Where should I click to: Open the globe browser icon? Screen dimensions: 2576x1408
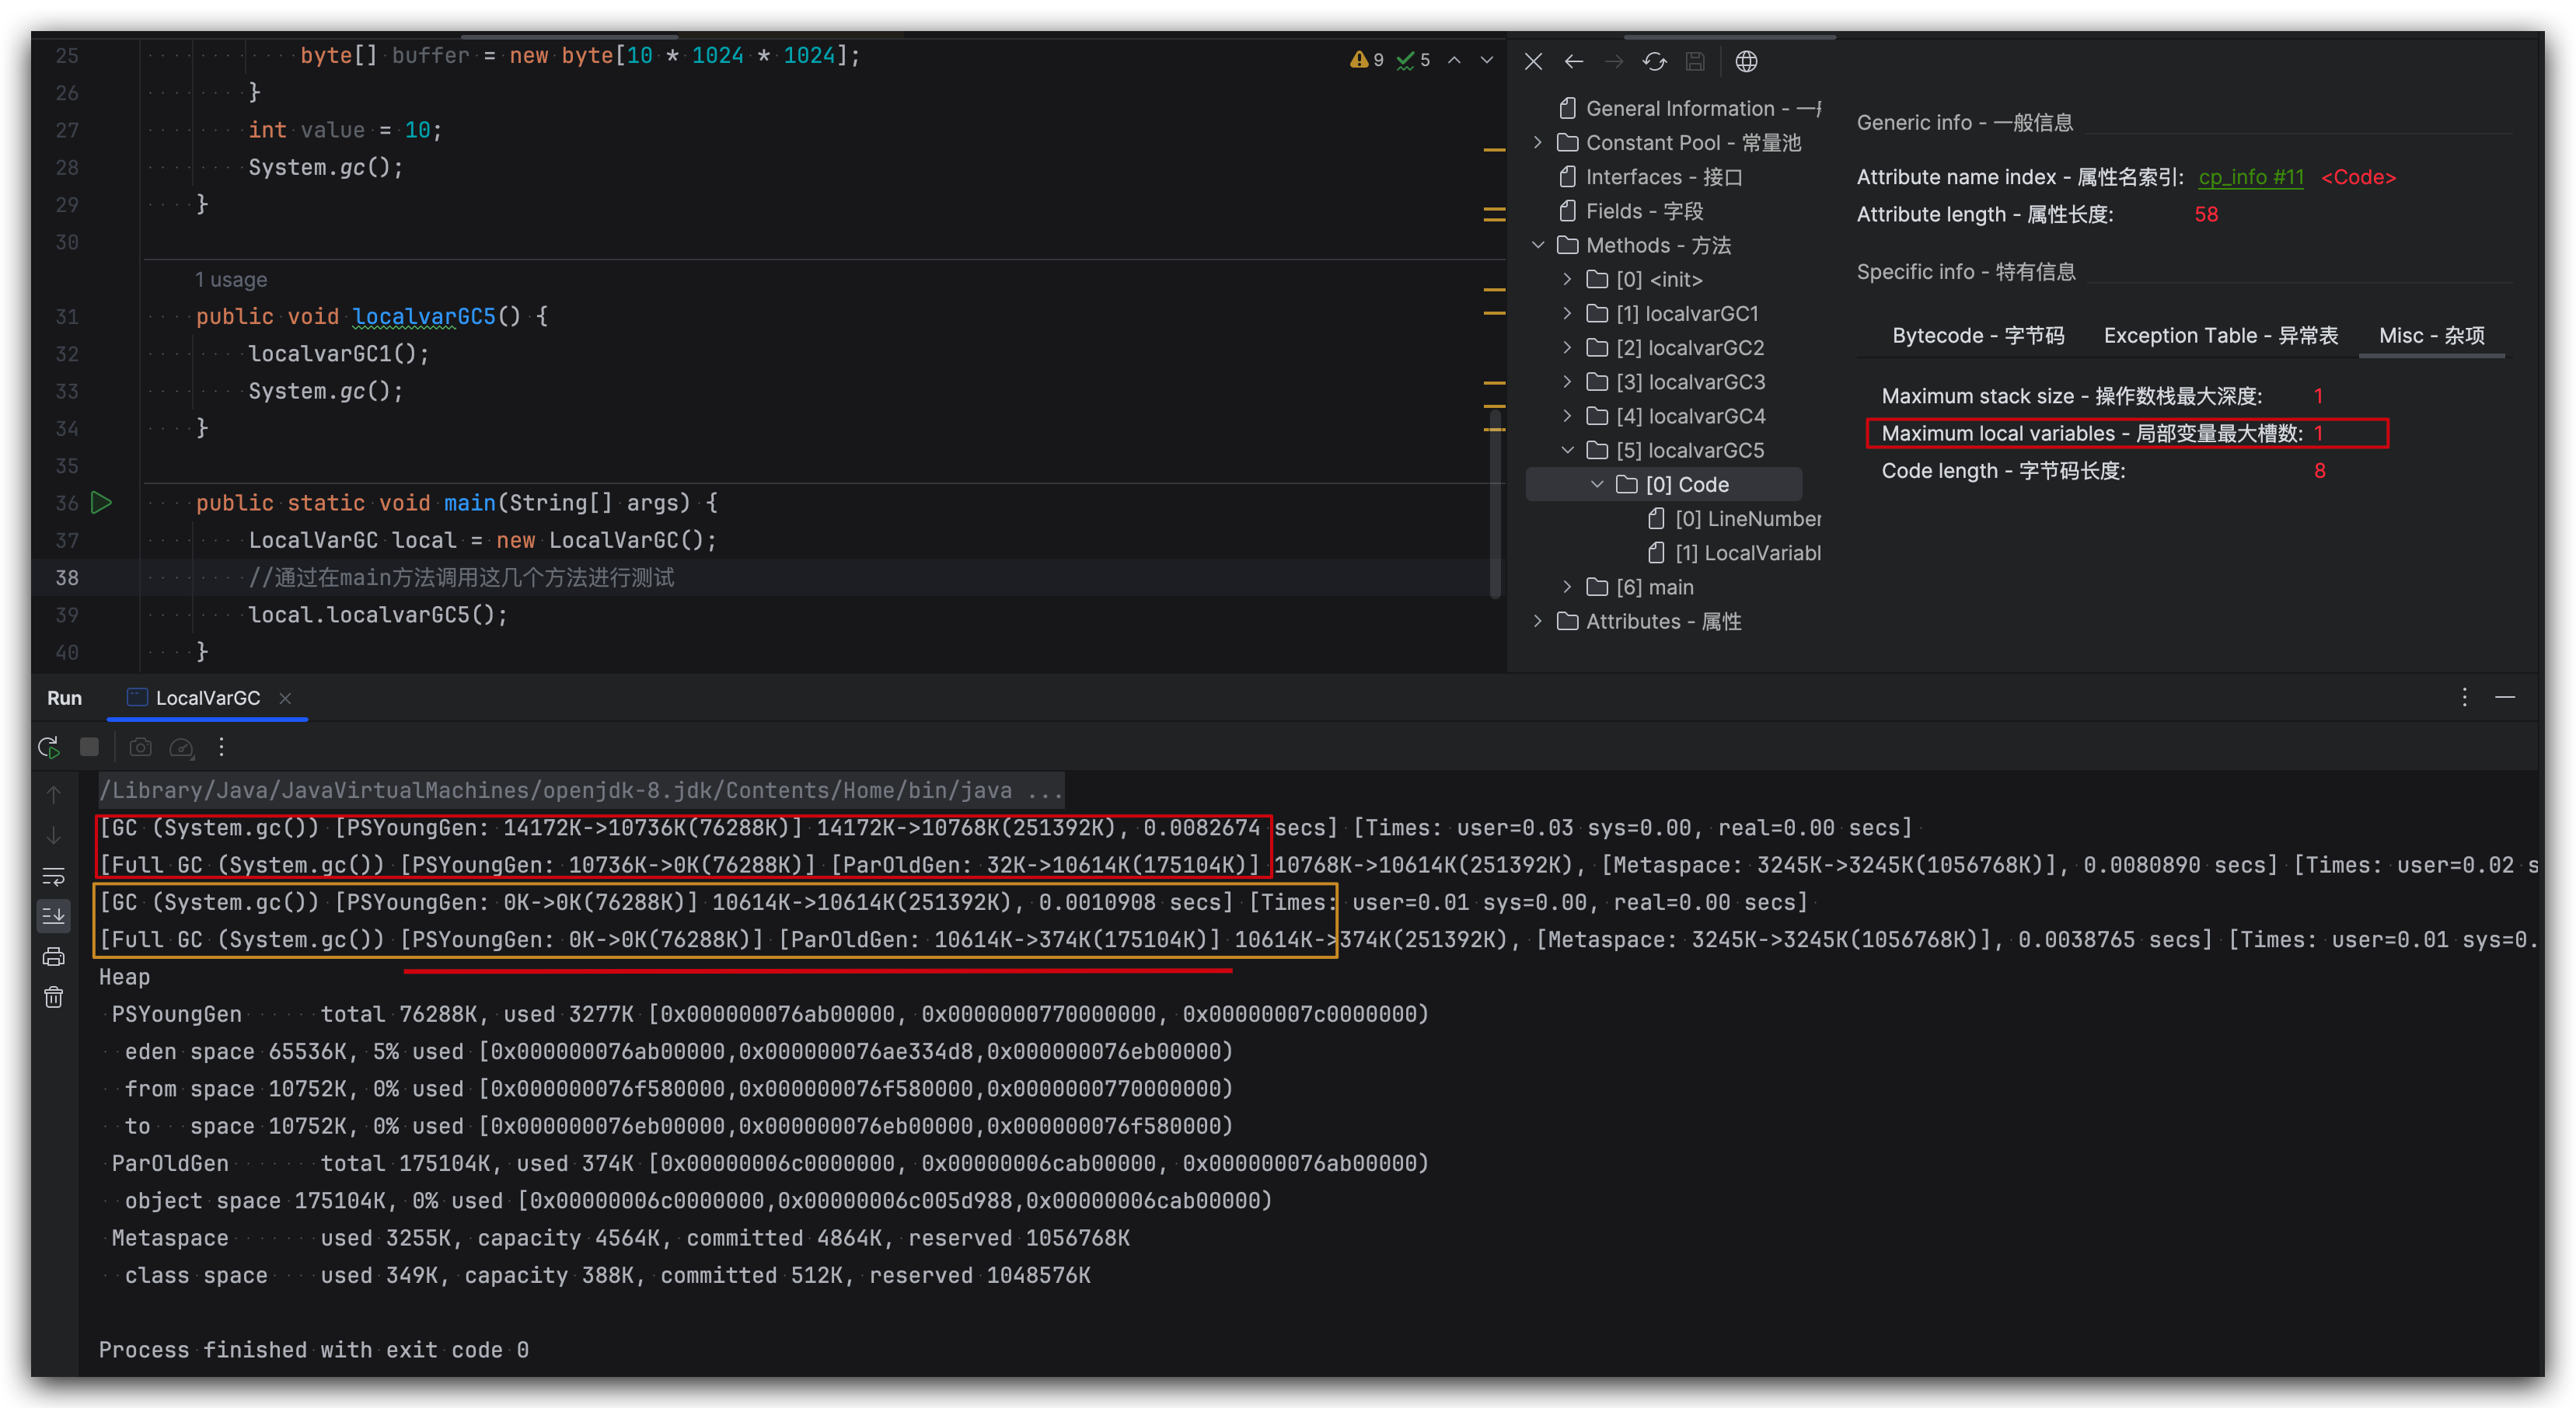(1746, 62)
